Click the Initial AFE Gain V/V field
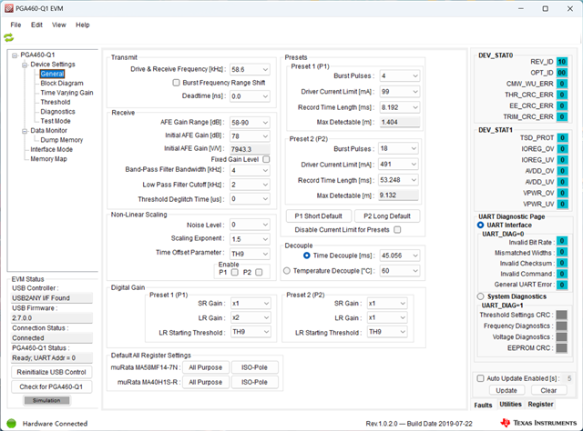This screenshot has width=583, height=431. (x=251, y=149)
